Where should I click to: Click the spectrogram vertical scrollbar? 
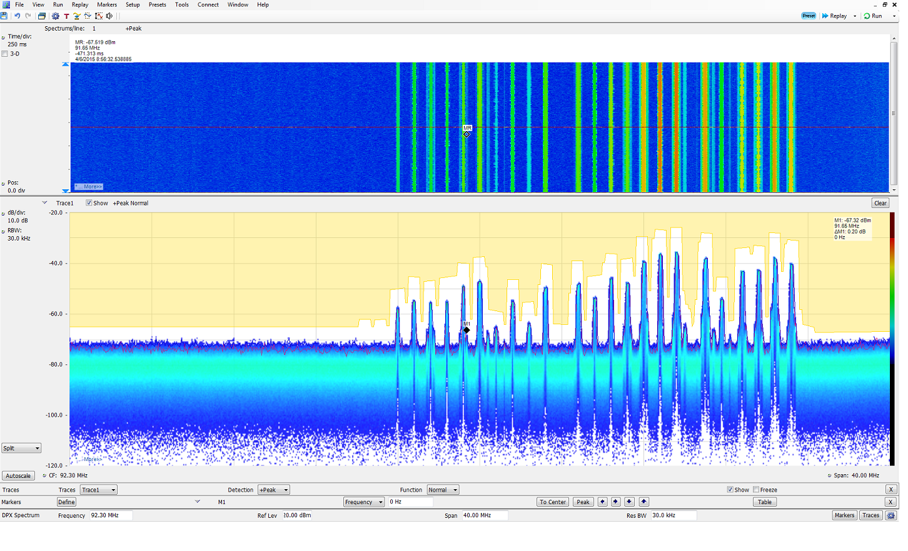click(894, 114)
